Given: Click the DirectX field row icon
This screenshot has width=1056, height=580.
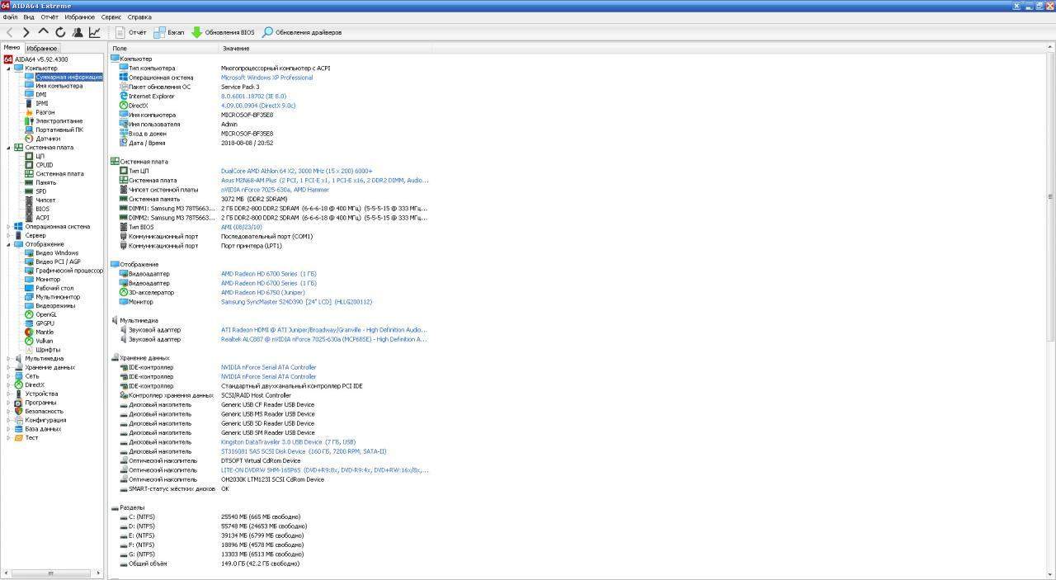Looking at the screenshot, I should (124, 106).
